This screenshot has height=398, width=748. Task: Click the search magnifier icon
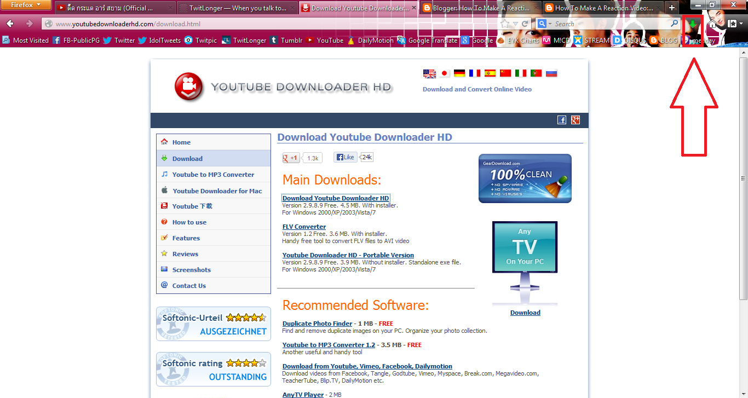click(x=675, y=24)
